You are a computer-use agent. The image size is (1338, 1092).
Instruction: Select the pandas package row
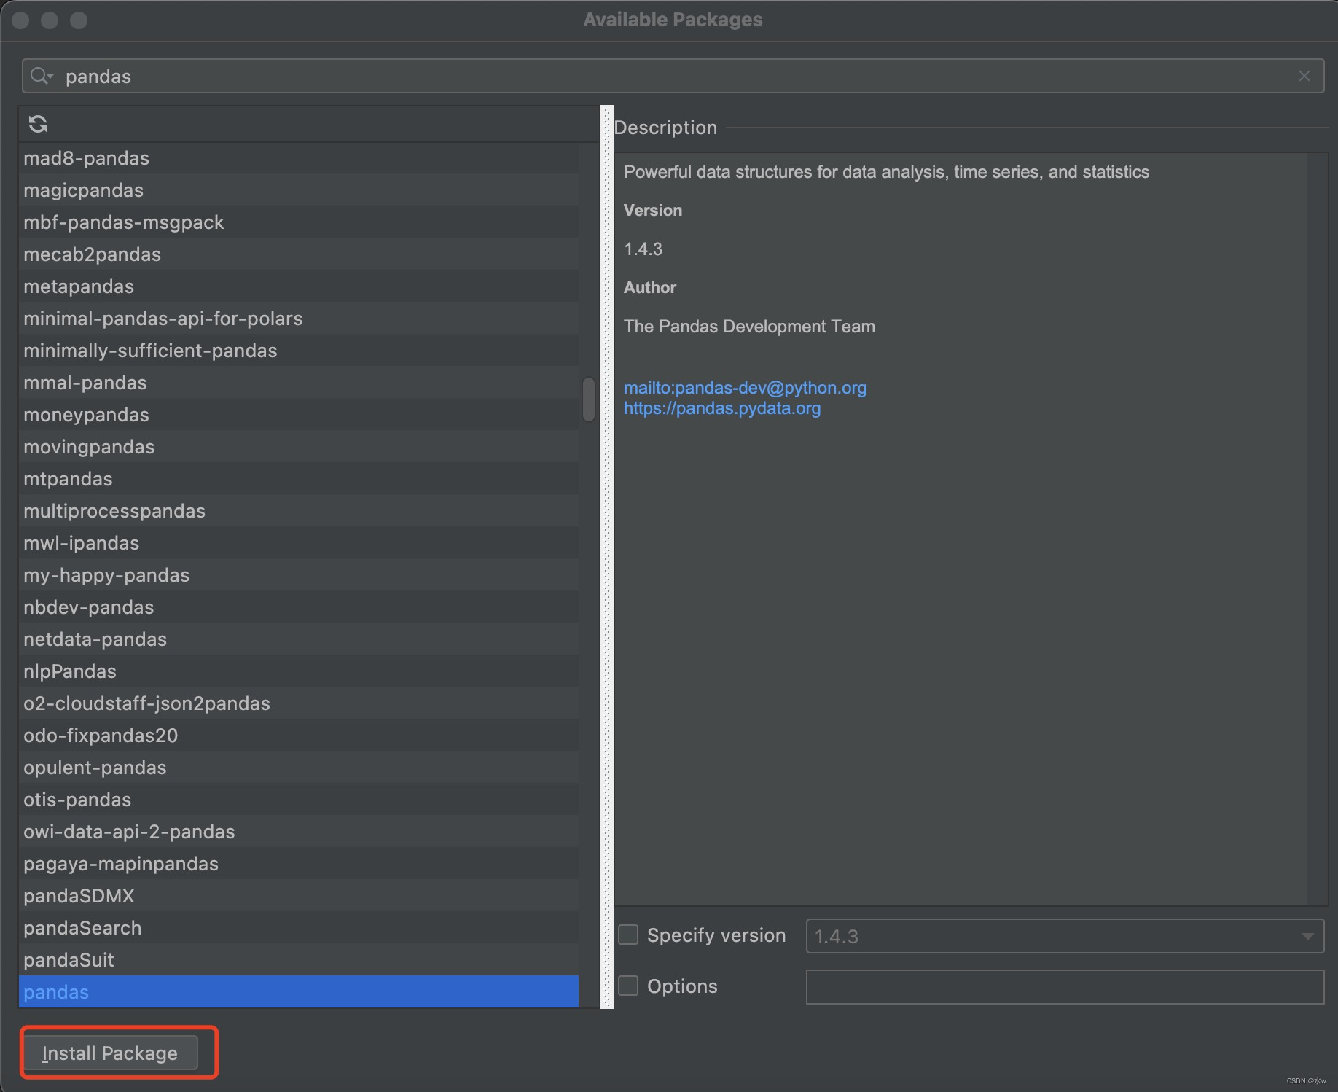(x=299, y=992)
